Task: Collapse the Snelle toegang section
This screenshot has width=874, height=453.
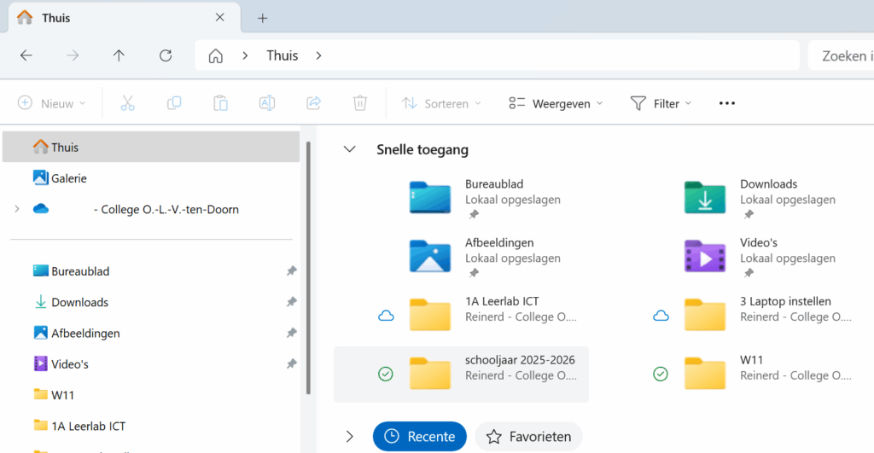Action: (348, 149)
